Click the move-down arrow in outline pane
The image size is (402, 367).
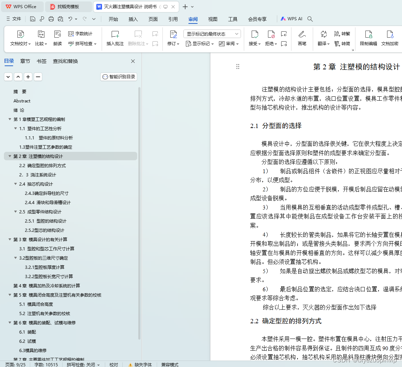8,77
